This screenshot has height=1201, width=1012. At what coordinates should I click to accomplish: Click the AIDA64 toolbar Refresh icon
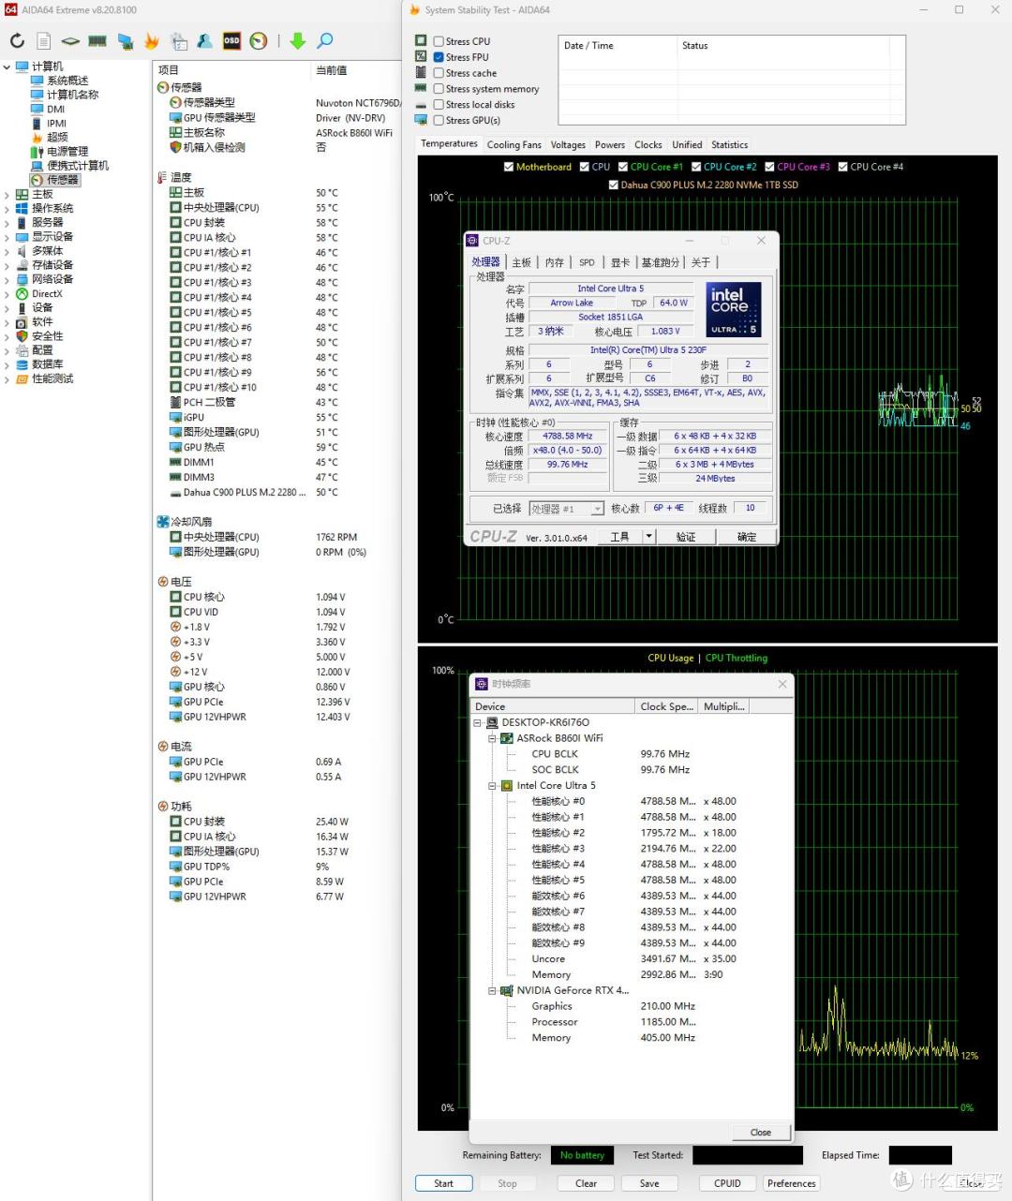pos(17,41)
